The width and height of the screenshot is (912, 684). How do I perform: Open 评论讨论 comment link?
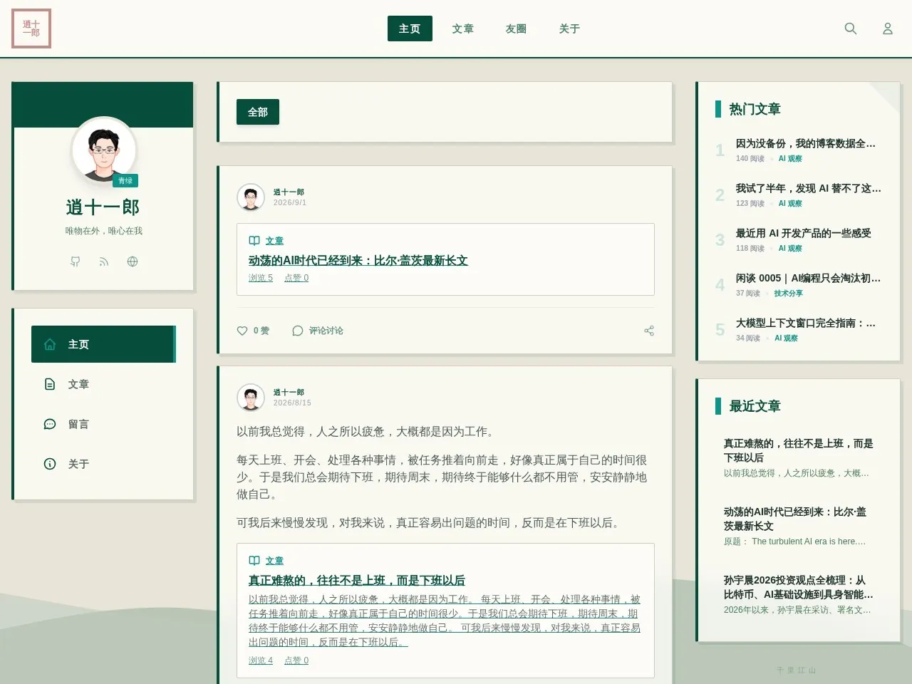(318, 331)
